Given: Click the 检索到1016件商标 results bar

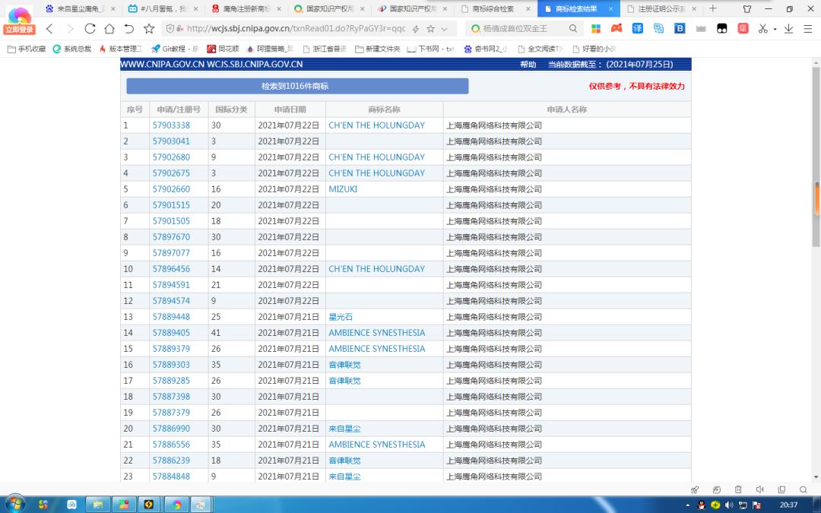Looking at the screenshot, I should (x=297, y=87).
